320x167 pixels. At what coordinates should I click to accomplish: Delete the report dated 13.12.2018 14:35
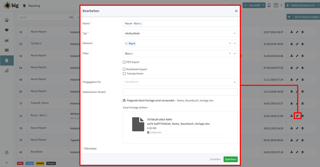tap(302, 92)
